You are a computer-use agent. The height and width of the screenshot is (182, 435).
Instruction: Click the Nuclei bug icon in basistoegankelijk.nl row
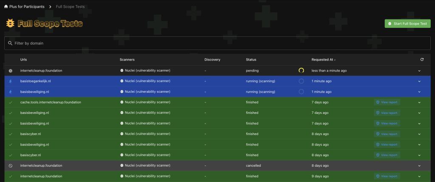121,81
